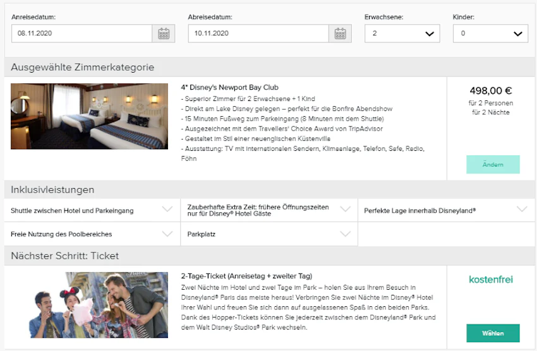Click the Abreisedatum field showing 10.11.2020
The height and width of the screenshot is (351, 537).
click(x=258, y=33)
